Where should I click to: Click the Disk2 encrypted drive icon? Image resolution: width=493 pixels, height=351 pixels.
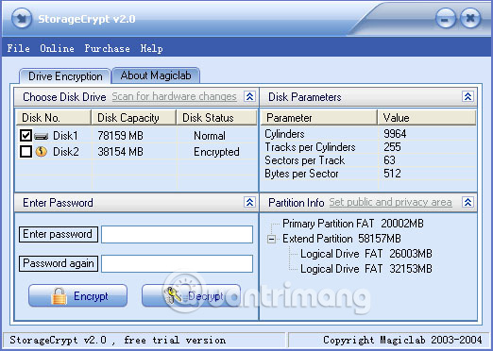coord(42,152)
